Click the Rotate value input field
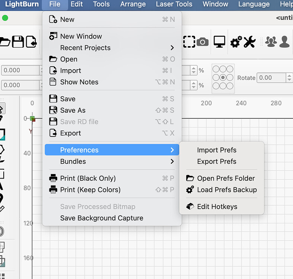 tap(271, 78)
